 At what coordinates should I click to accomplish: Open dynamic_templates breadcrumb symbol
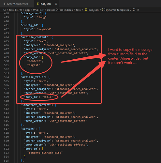117,10
